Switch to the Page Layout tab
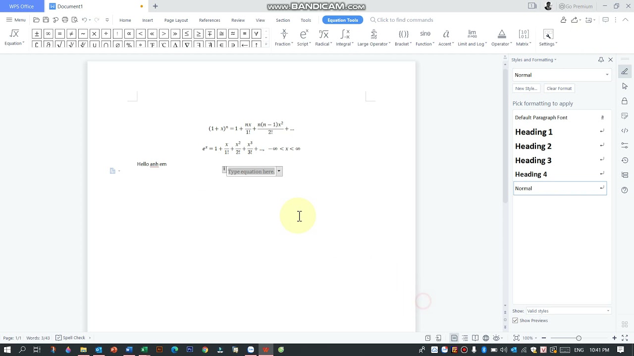The width and height of the screenshot is (634, 356). point(176,20)
